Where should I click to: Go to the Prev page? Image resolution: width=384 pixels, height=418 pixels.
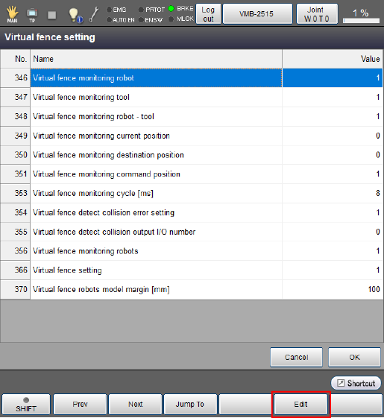[x=80, y=405]
